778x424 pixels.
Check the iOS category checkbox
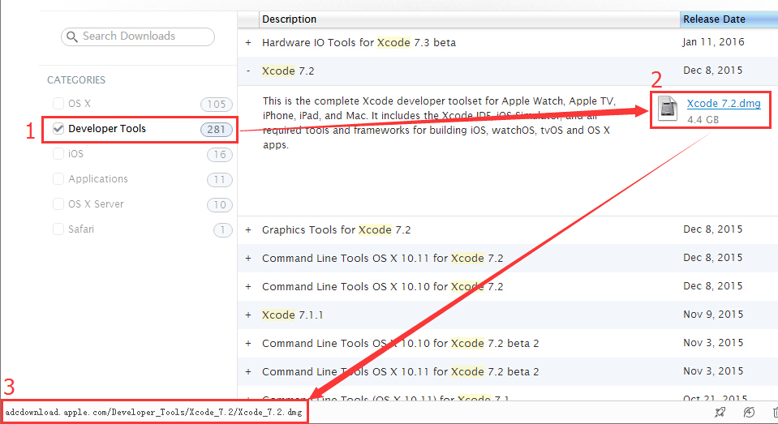coord(58,154)
